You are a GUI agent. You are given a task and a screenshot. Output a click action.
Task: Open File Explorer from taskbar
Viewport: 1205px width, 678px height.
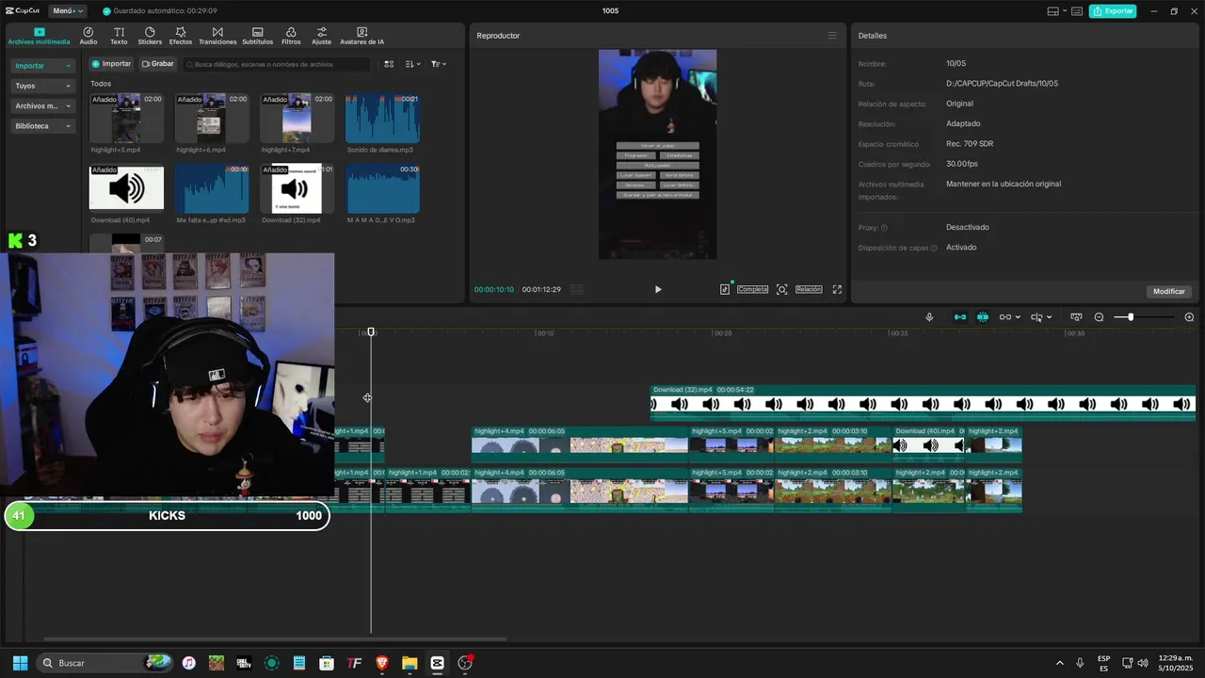pyautogui.click(x=410, y=663)
